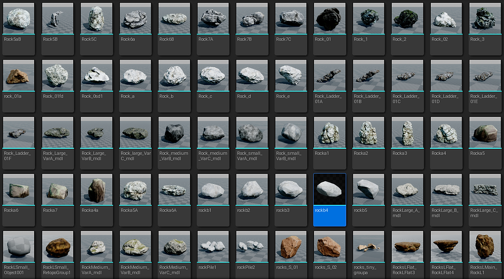
Task: Select the Rock_Ladder_01A asset
Action: click(330, 86)
